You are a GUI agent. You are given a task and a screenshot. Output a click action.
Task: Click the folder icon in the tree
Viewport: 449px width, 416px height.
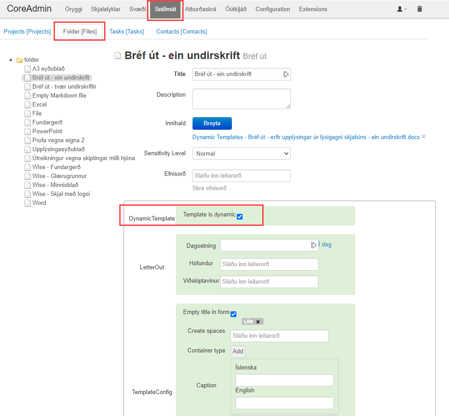(x=20, y=60)
